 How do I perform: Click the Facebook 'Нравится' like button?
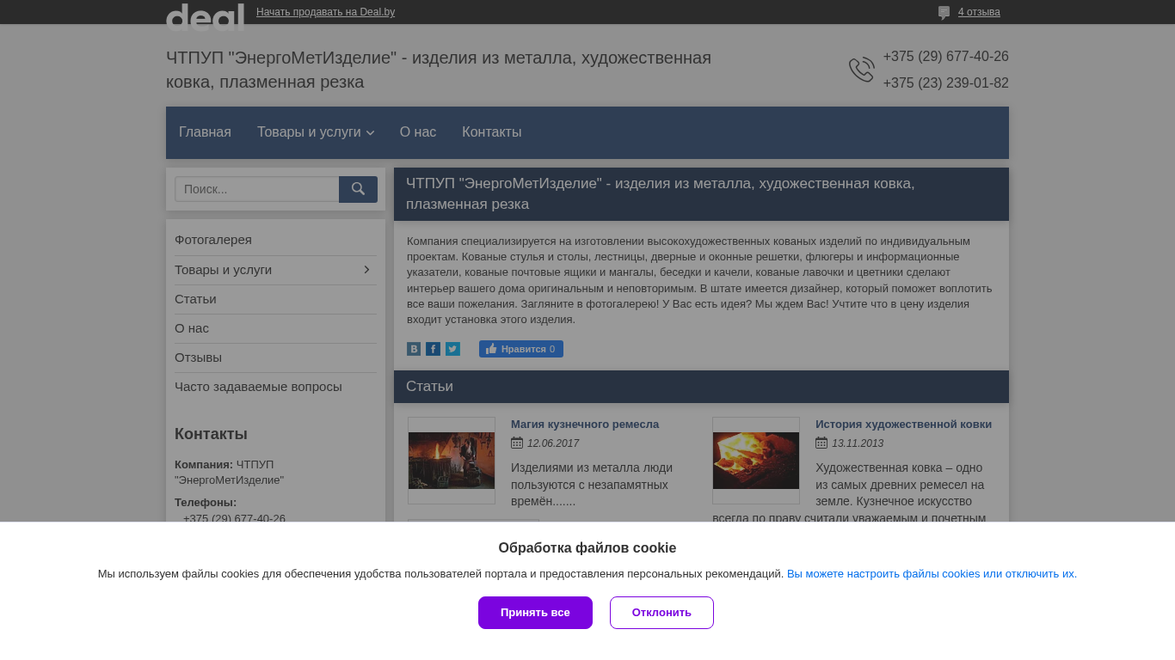[521, 349]
